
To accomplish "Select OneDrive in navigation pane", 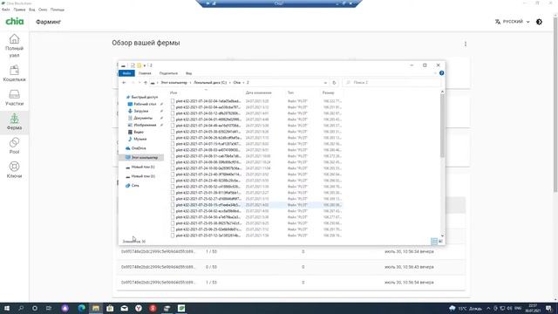I will [x=138, y=148].
